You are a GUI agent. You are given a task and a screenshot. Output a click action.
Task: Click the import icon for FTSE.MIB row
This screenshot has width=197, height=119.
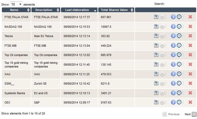(x=156, y=45)
